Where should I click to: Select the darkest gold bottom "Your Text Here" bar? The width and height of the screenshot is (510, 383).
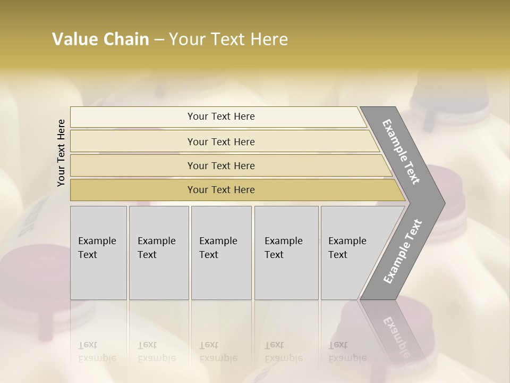221,190
